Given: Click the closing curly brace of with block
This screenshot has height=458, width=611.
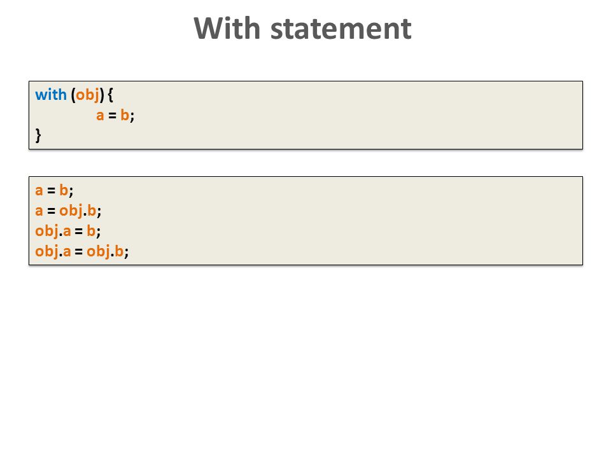Looking at the screenshot, I should [38, 135].
